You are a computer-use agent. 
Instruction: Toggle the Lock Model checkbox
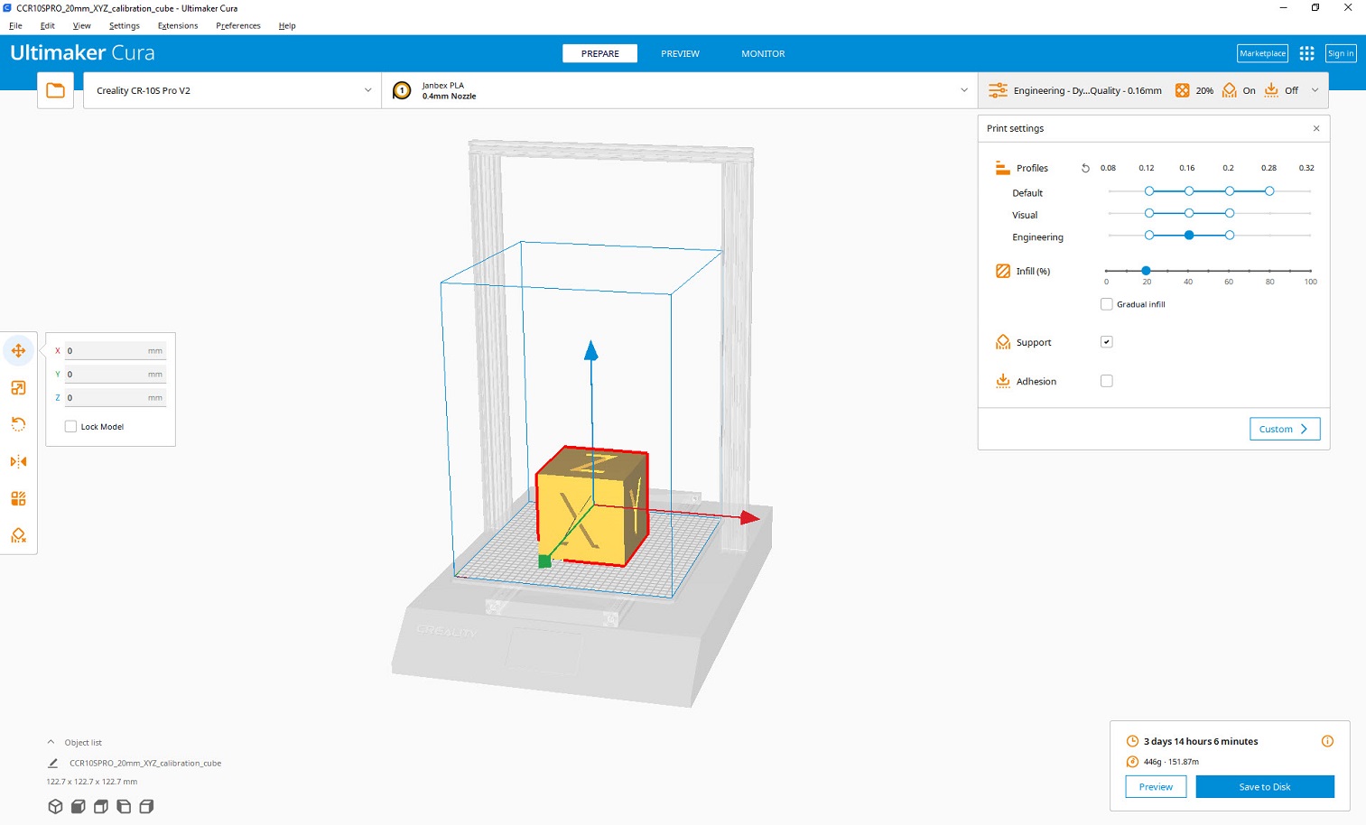tap(70, 426)
